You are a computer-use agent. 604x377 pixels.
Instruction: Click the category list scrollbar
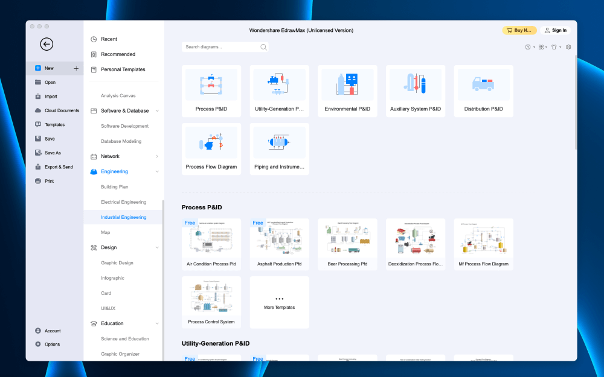pyautogui.click(x=163, y=280)
